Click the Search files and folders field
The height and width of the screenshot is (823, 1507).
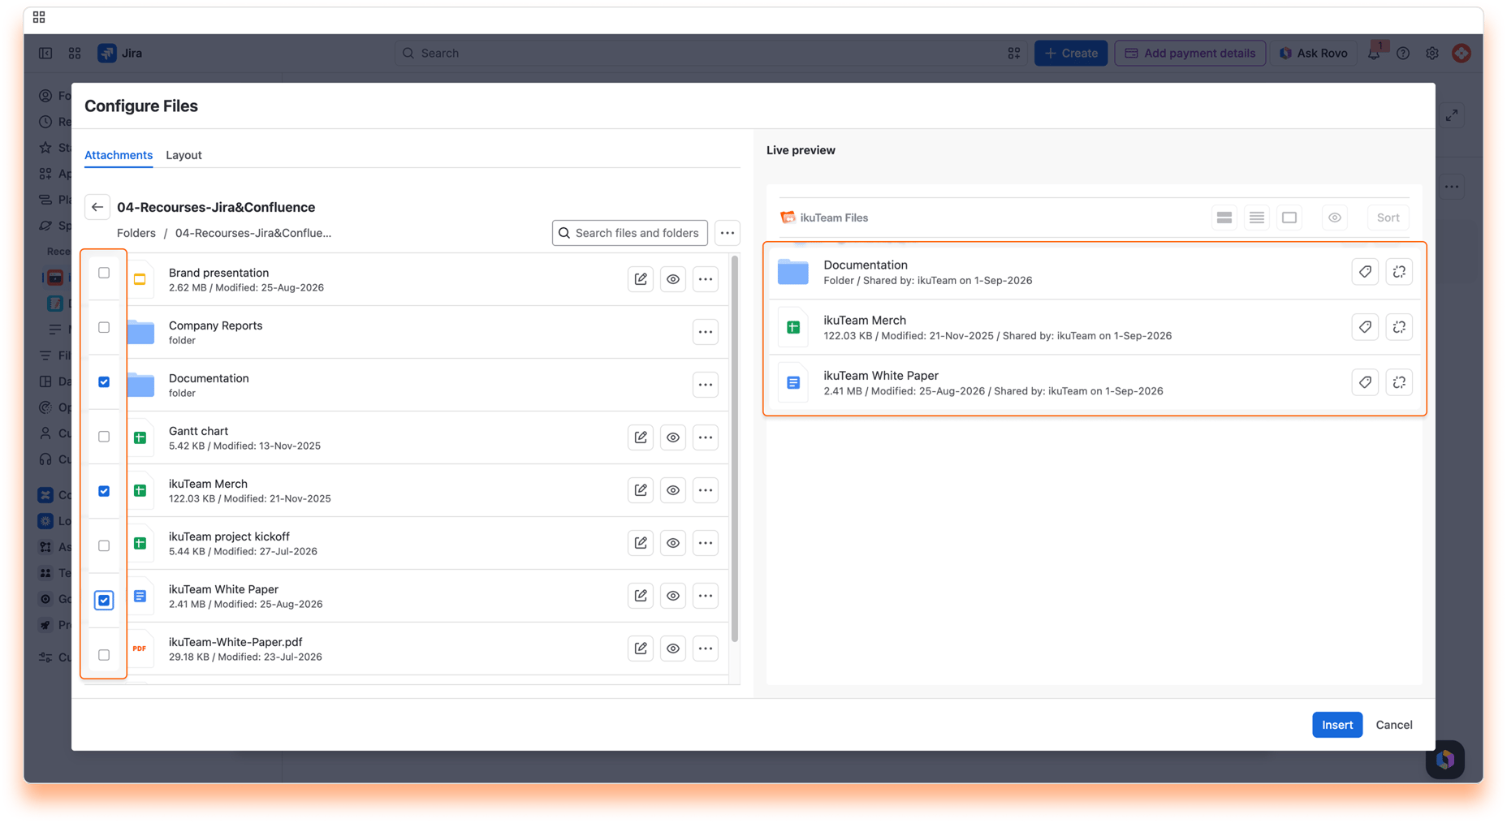pos(630,233)
